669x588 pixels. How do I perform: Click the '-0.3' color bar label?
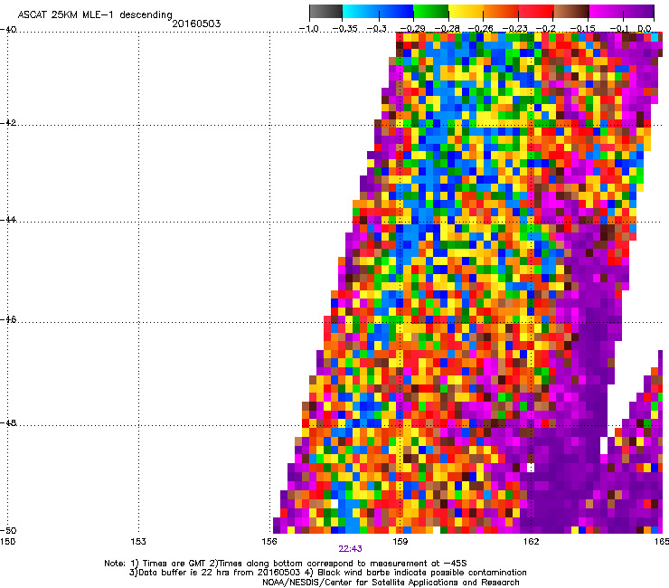[376, 29]
